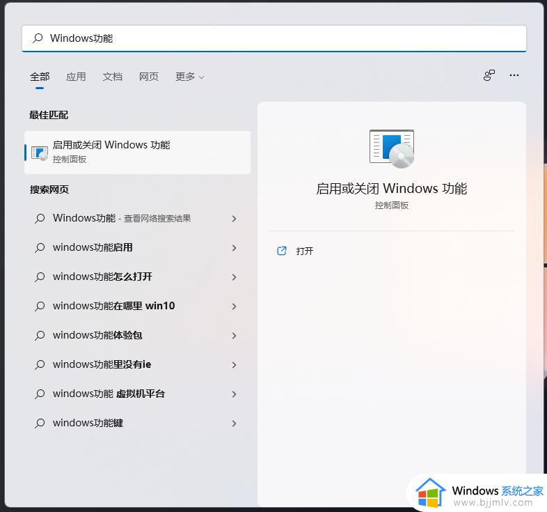Switch to the 网页 tab

pyautogui.click(x=149, y=77)
